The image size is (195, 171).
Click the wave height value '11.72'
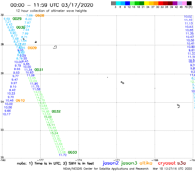[x=63, y=155]
